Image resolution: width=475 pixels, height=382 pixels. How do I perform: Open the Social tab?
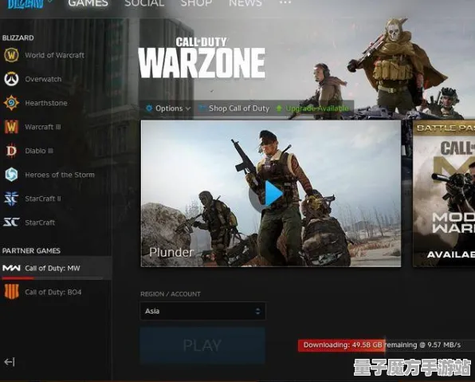click(x=144, y=4)
